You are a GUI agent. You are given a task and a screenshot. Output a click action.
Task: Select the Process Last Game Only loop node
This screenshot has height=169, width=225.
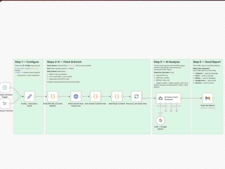[136, 96]
